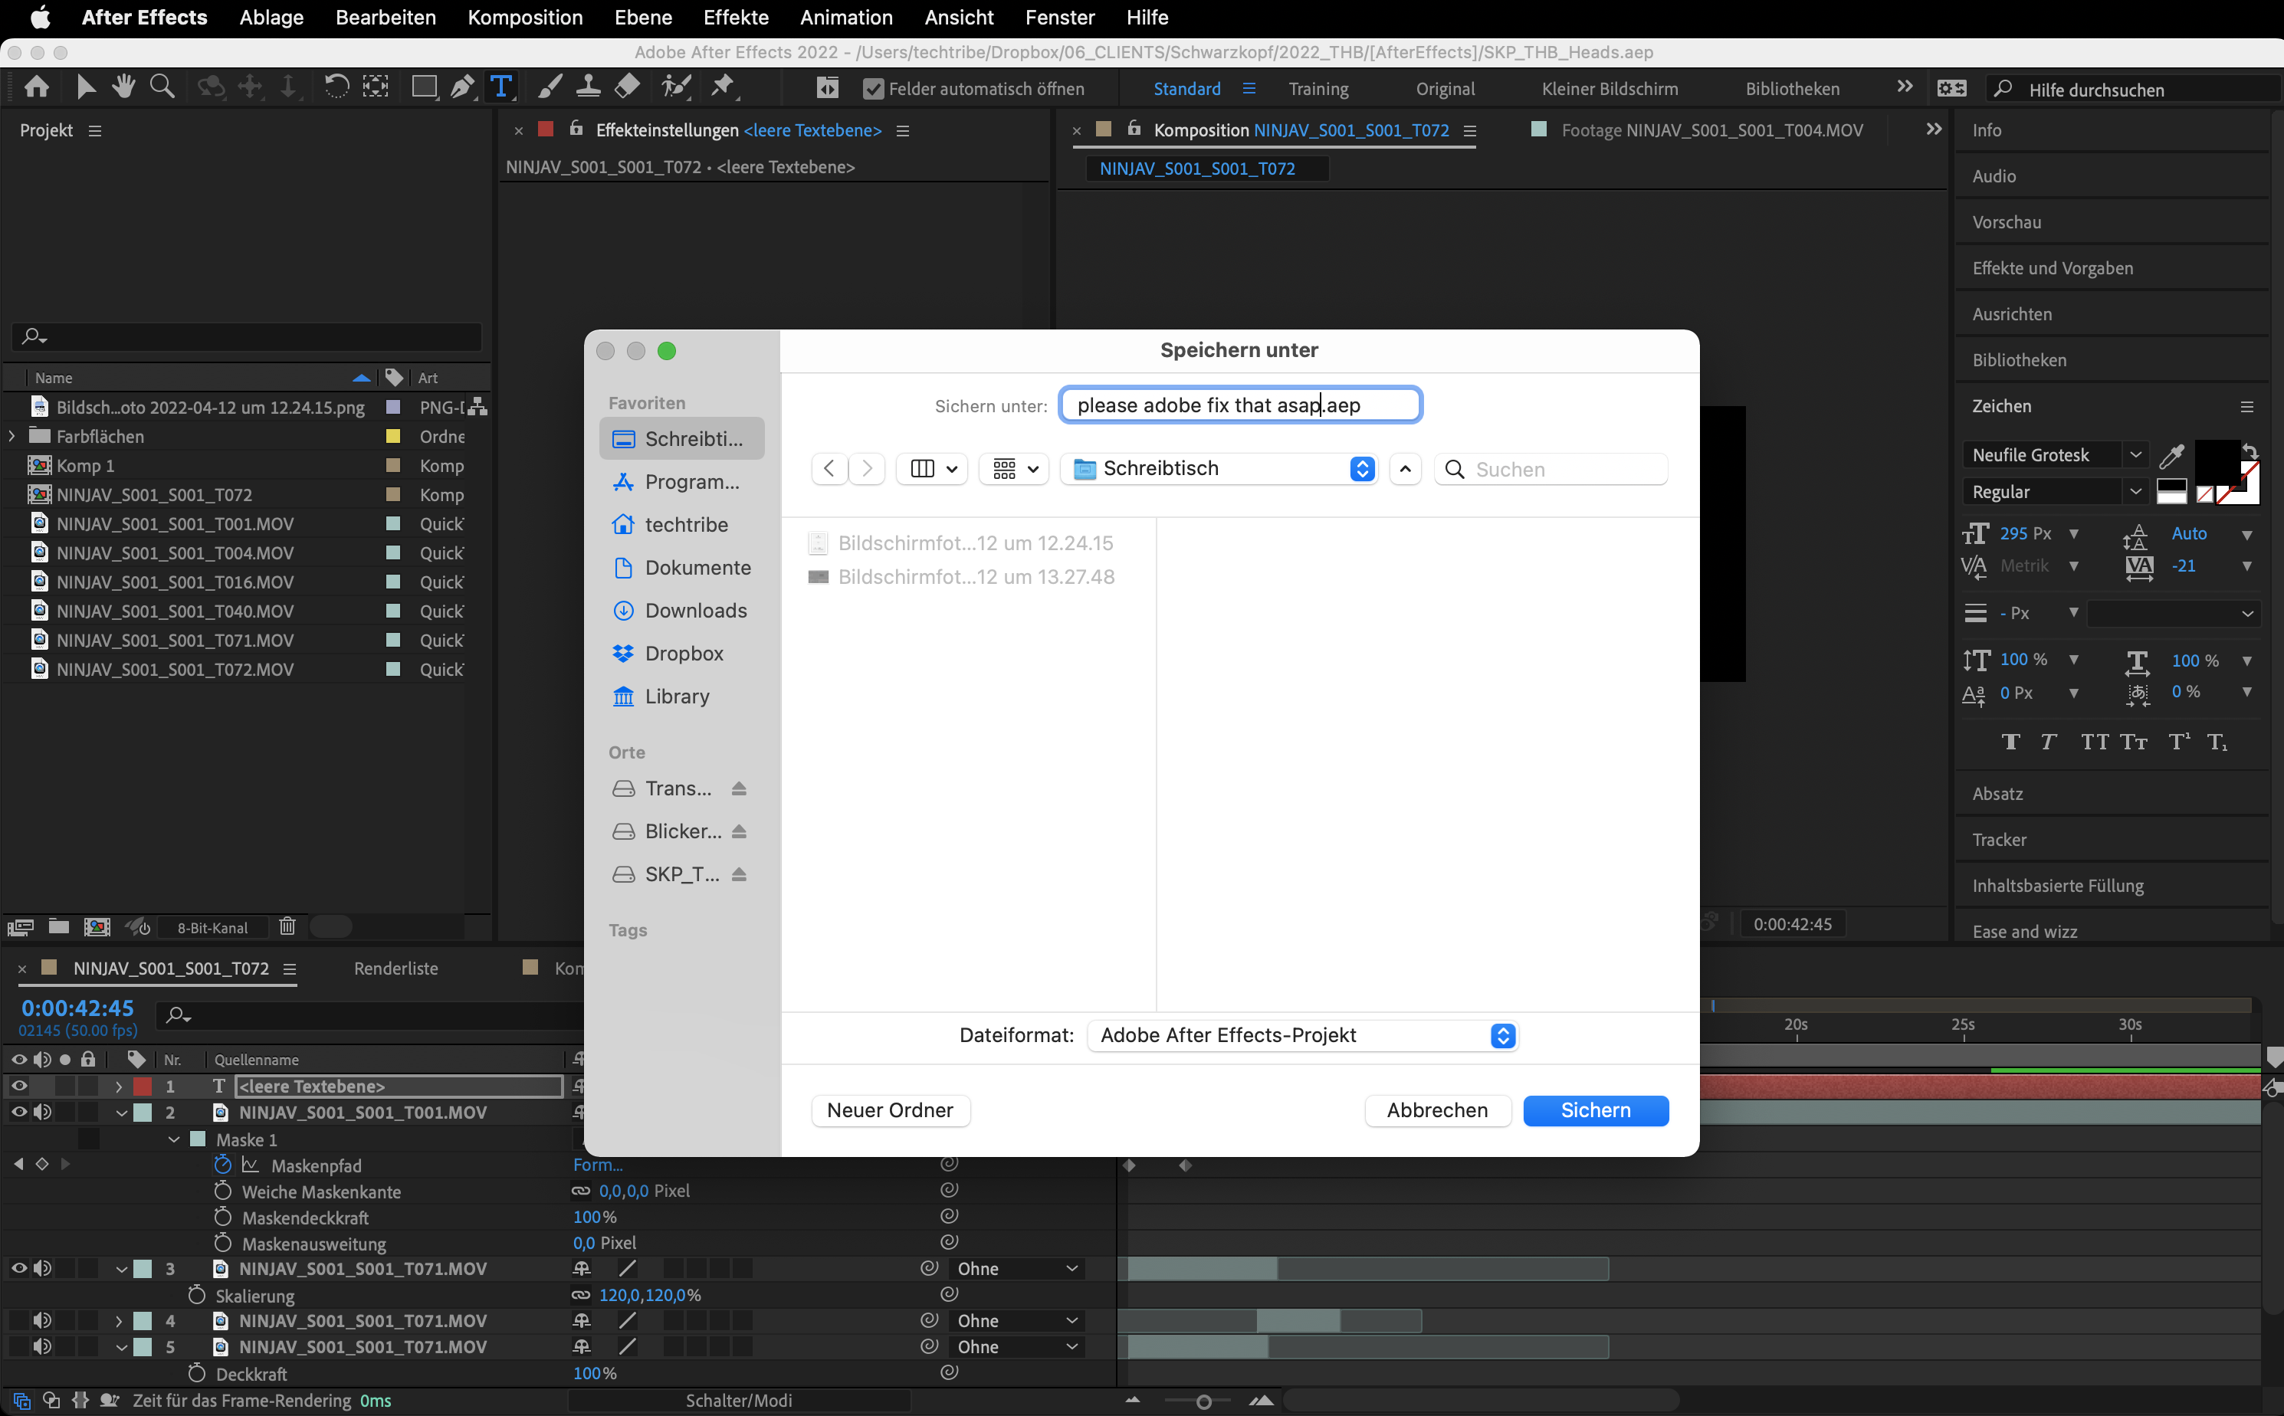Screen dimensions: 2284x1416
Task: Open the Schreibtisch location dropdown
Action: click(1218, 468)
